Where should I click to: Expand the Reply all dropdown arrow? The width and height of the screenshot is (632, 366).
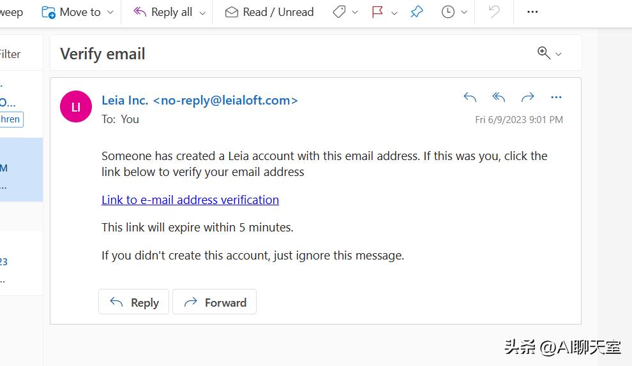(x=203, y=13)
